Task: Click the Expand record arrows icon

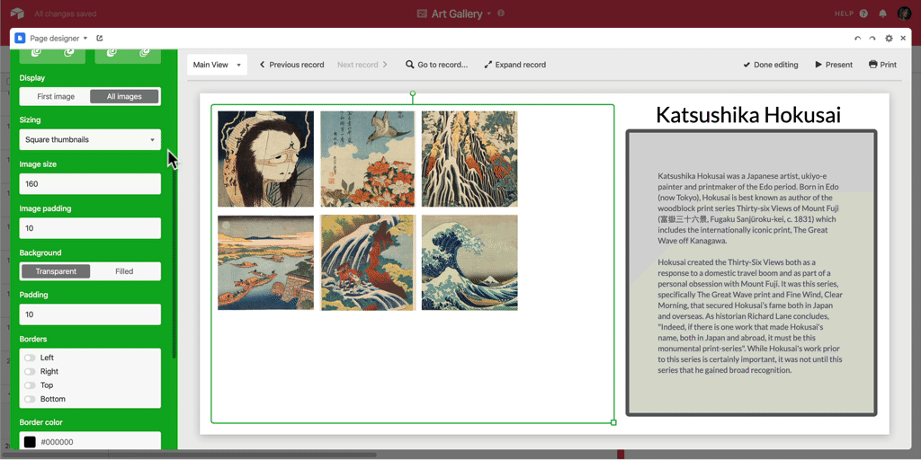Action: click(x=487, y=65)
